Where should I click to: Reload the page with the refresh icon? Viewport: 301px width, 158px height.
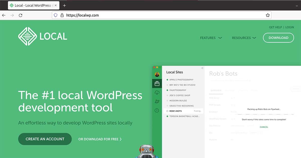click(x=21, y=15)
